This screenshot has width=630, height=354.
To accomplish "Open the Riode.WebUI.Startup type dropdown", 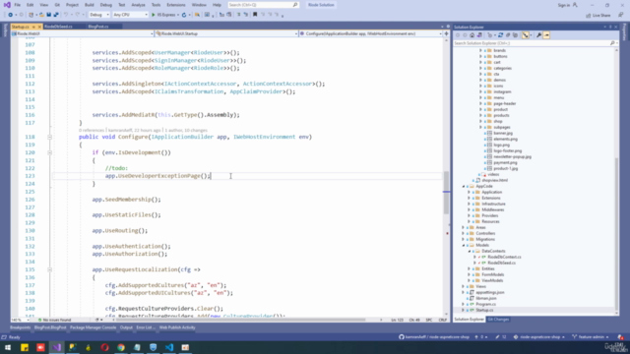I will point(226,33).
